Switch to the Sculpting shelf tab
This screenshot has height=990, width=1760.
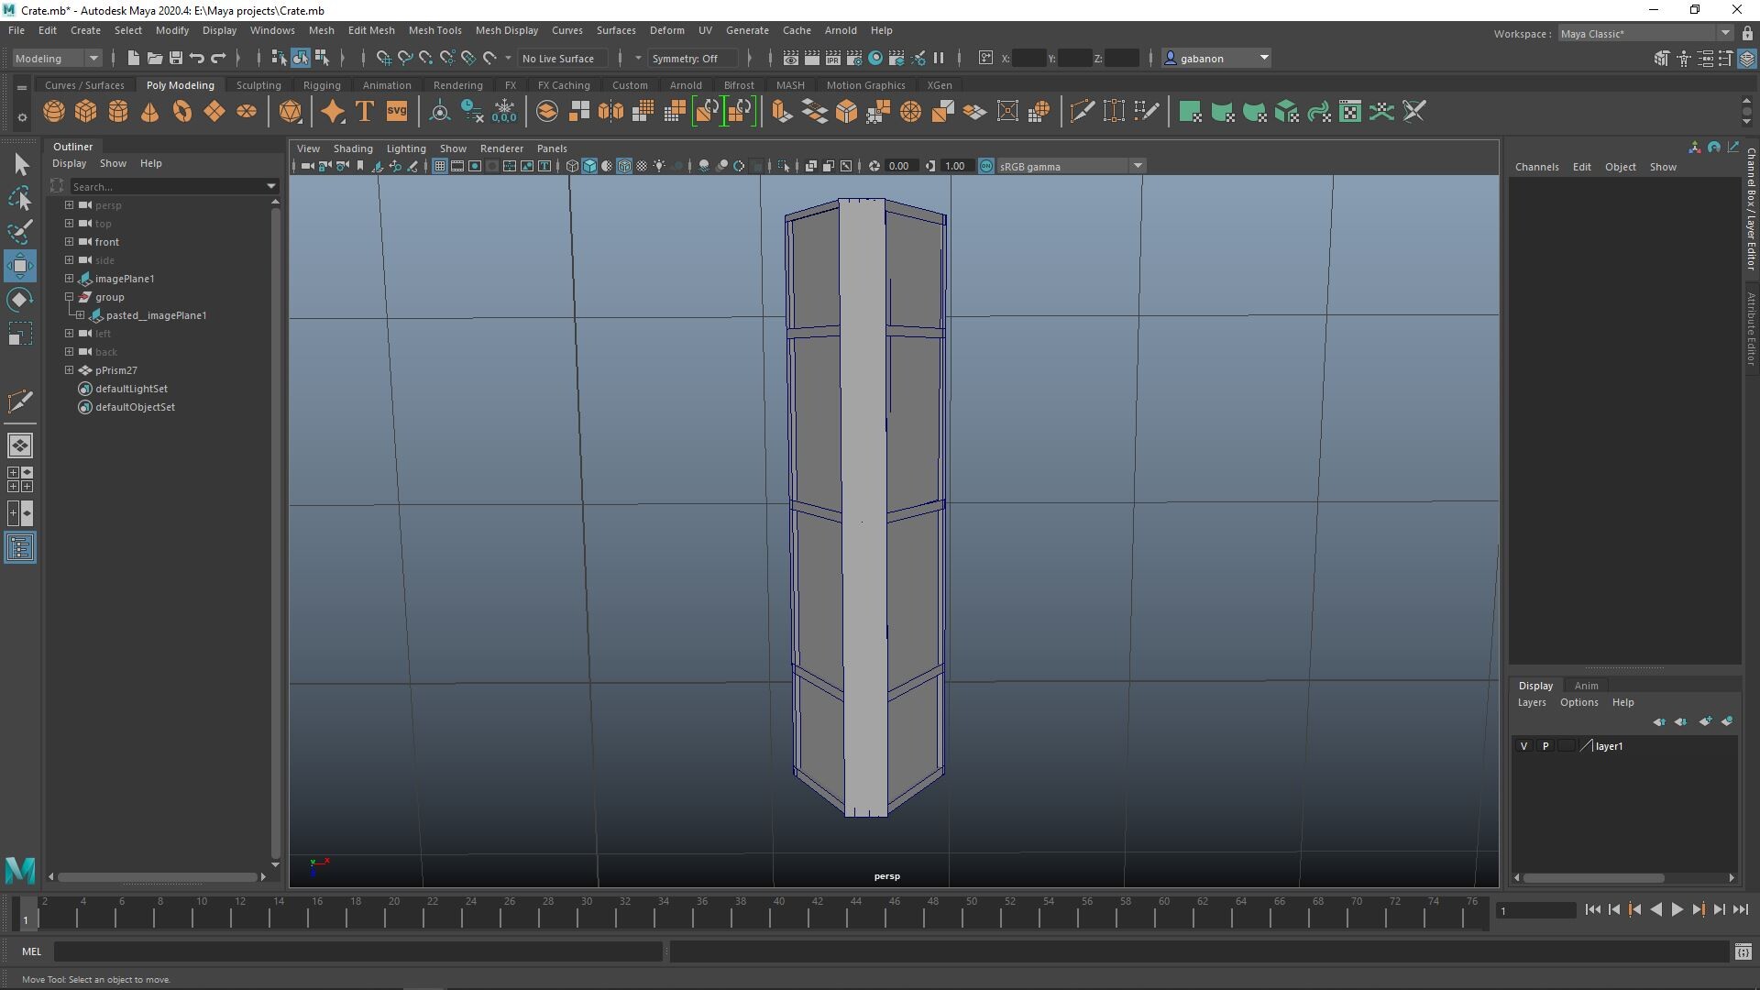point(258,85)
